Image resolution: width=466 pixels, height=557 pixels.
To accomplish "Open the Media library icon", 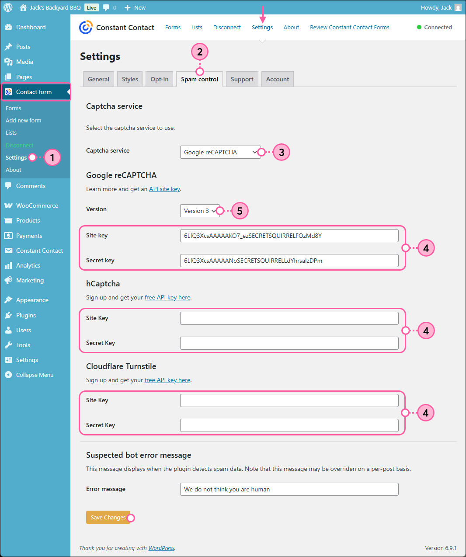I will (x=9, y=62).
